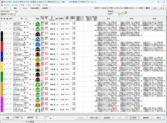Image resolution: width=167 pixels, height=123 pixels.
Task: Click the 順位 column header
Action: coord(57,19)
